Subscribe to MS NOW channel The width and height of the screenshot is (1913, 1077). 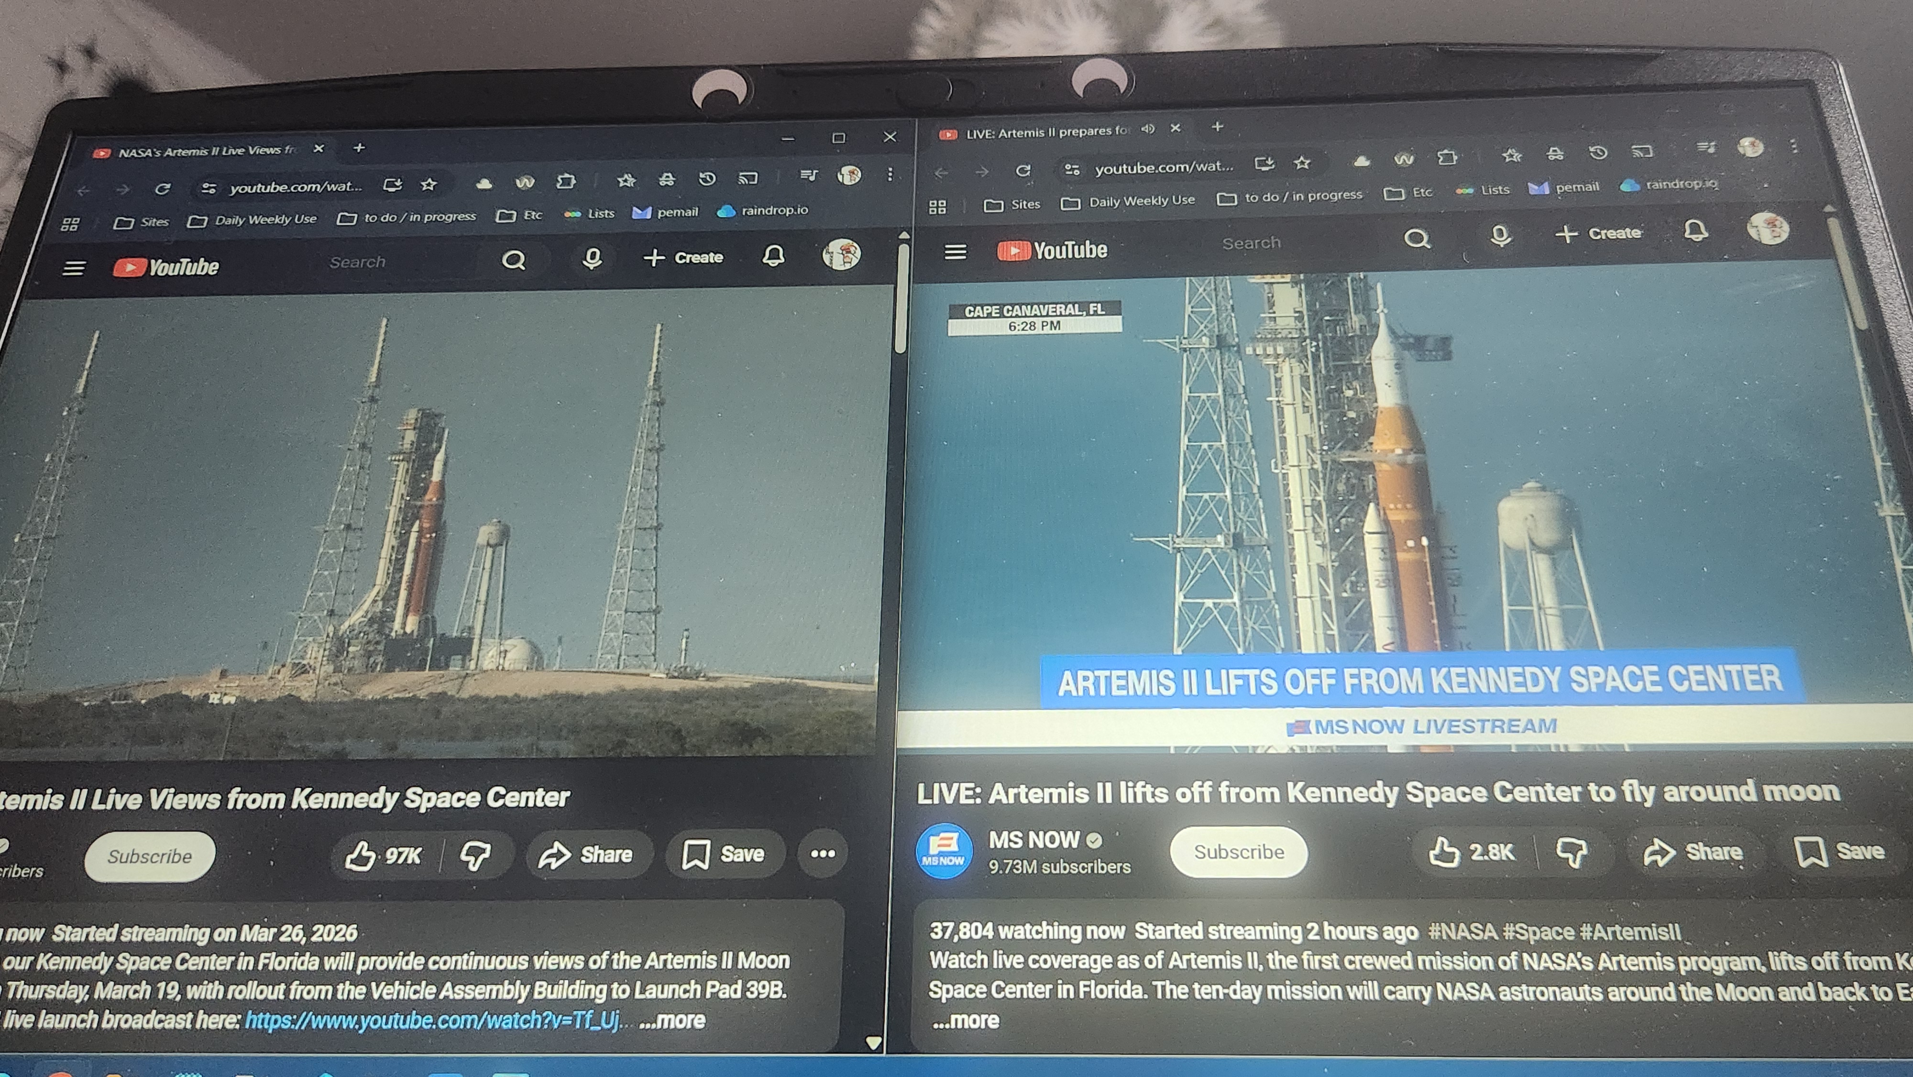click(x=1239, y=852)
